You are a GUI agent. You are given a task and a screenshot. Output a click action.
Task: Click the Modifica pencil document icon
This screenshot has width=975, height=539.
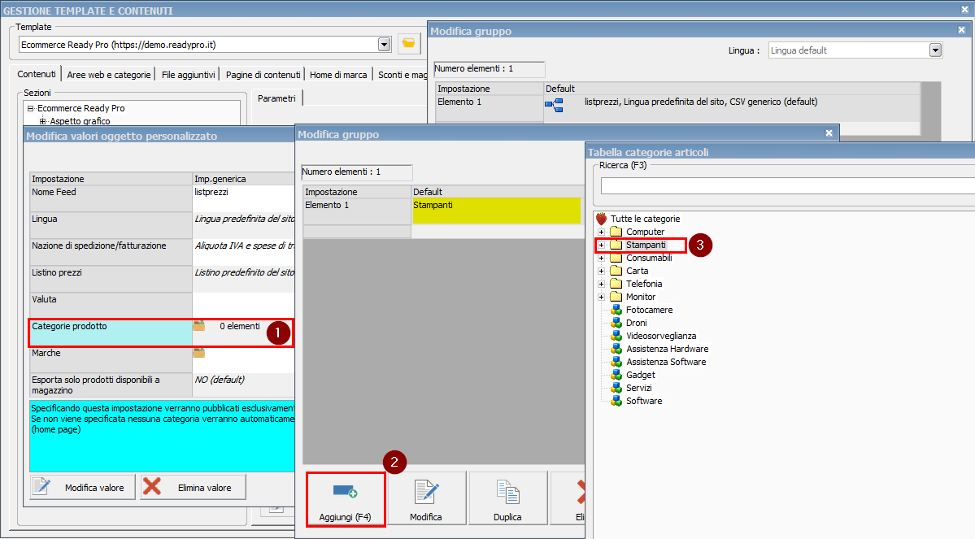[427, 492]
